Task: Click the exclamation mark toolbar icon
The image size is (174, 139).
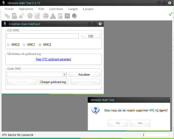Action: pyautogui.click(x=30, y=16)
